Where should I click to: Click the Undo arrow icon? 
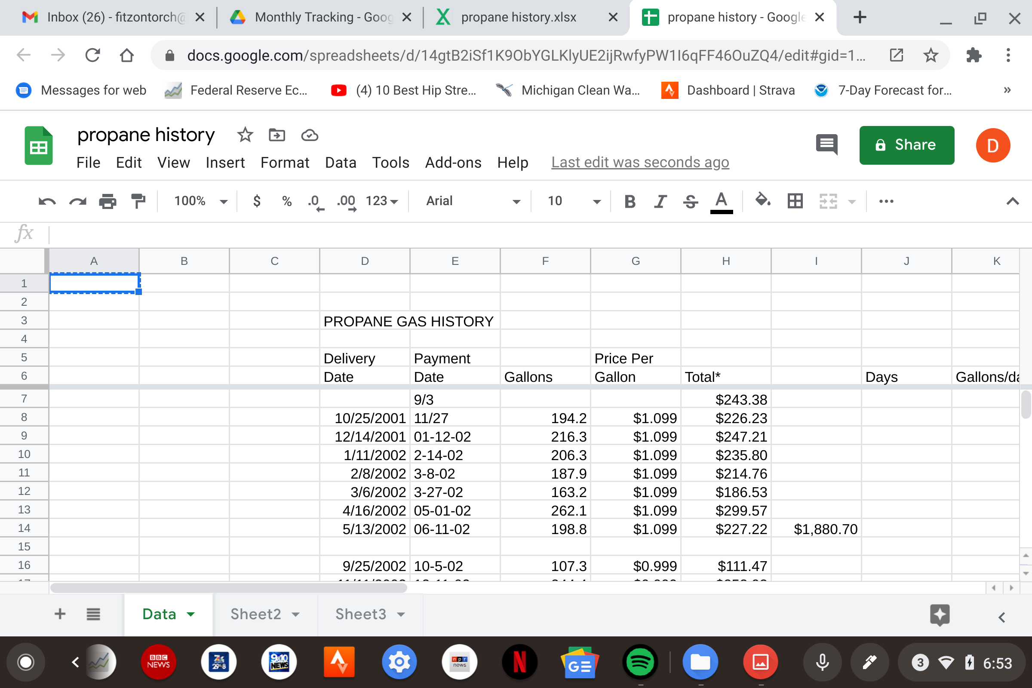47,201
